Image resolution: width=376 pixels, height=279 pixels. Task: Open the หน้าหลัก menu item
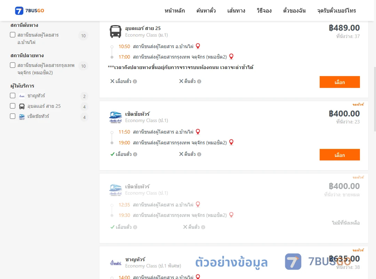174,10
